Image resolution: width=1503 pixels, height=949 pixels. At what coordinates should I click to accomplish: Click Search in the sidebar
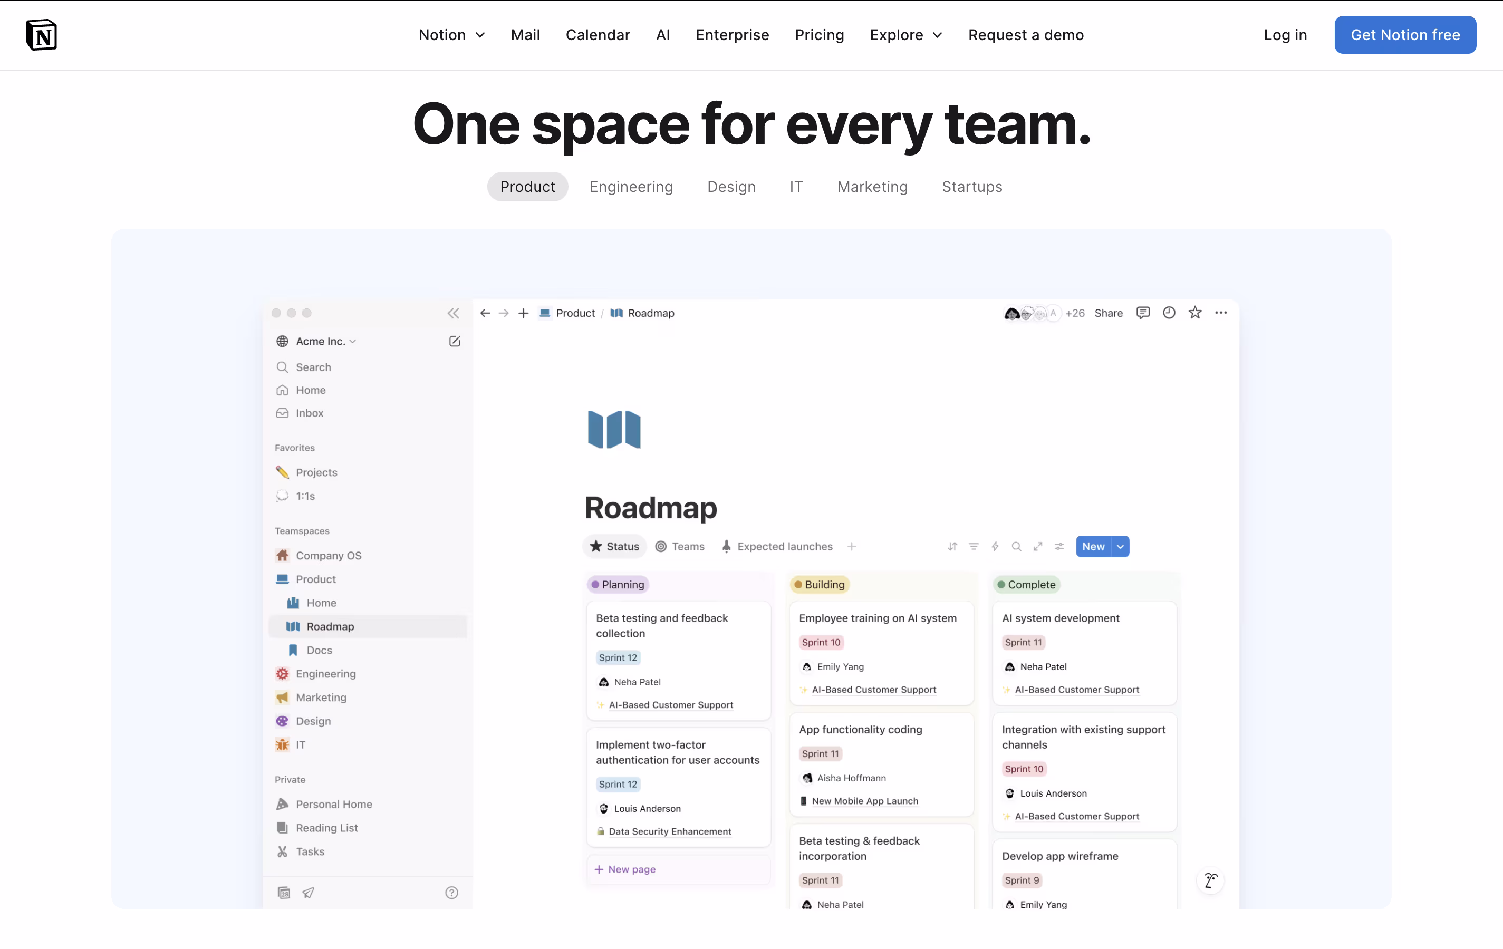click(368, 367)
